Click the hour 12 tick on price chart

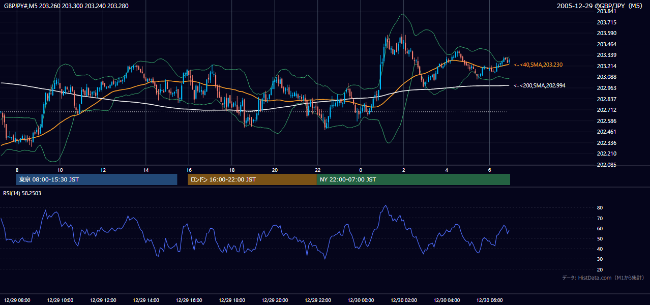pos(103,170)
